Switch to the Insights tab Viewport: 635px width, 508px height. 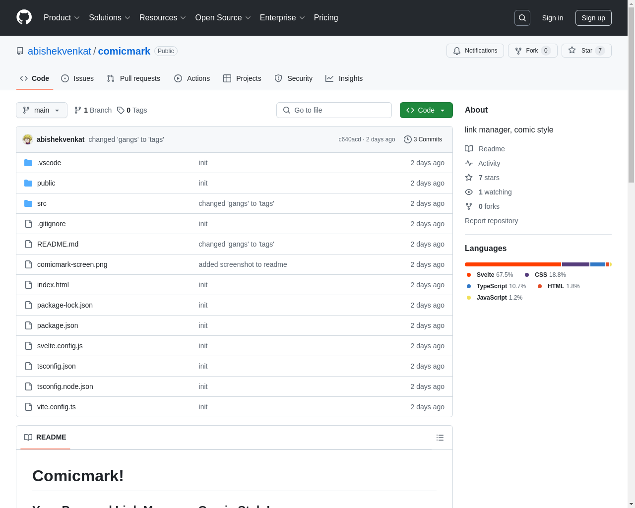pos(344,78)
